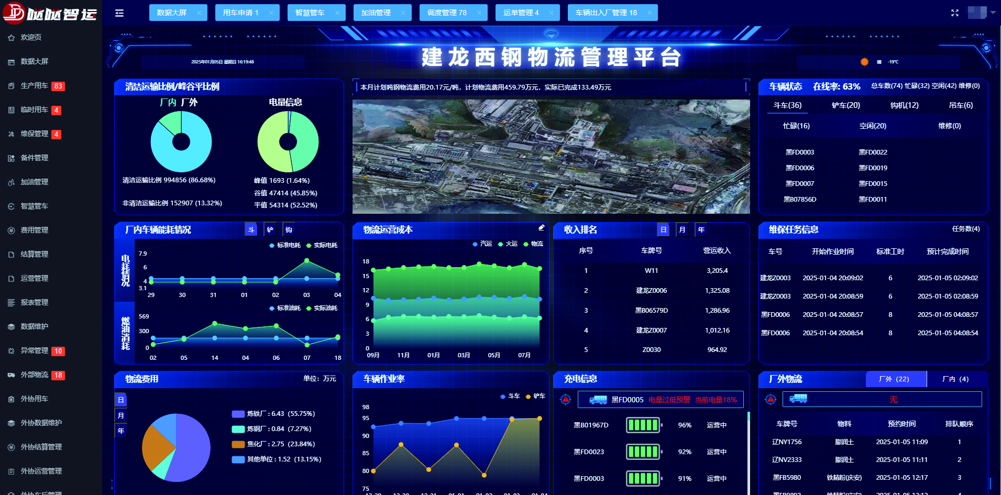The width and height of the screenshot is (1001, 495).
Task: Expand 外部物流 sidebar menu
Action: pos(35,375)
